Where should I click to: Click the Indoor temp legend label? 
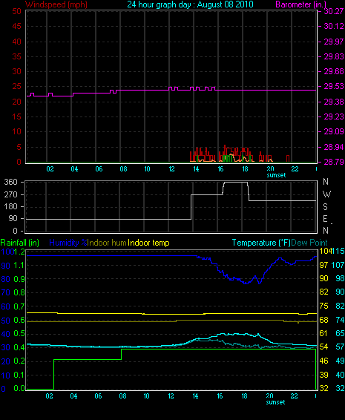pos(148,243)
